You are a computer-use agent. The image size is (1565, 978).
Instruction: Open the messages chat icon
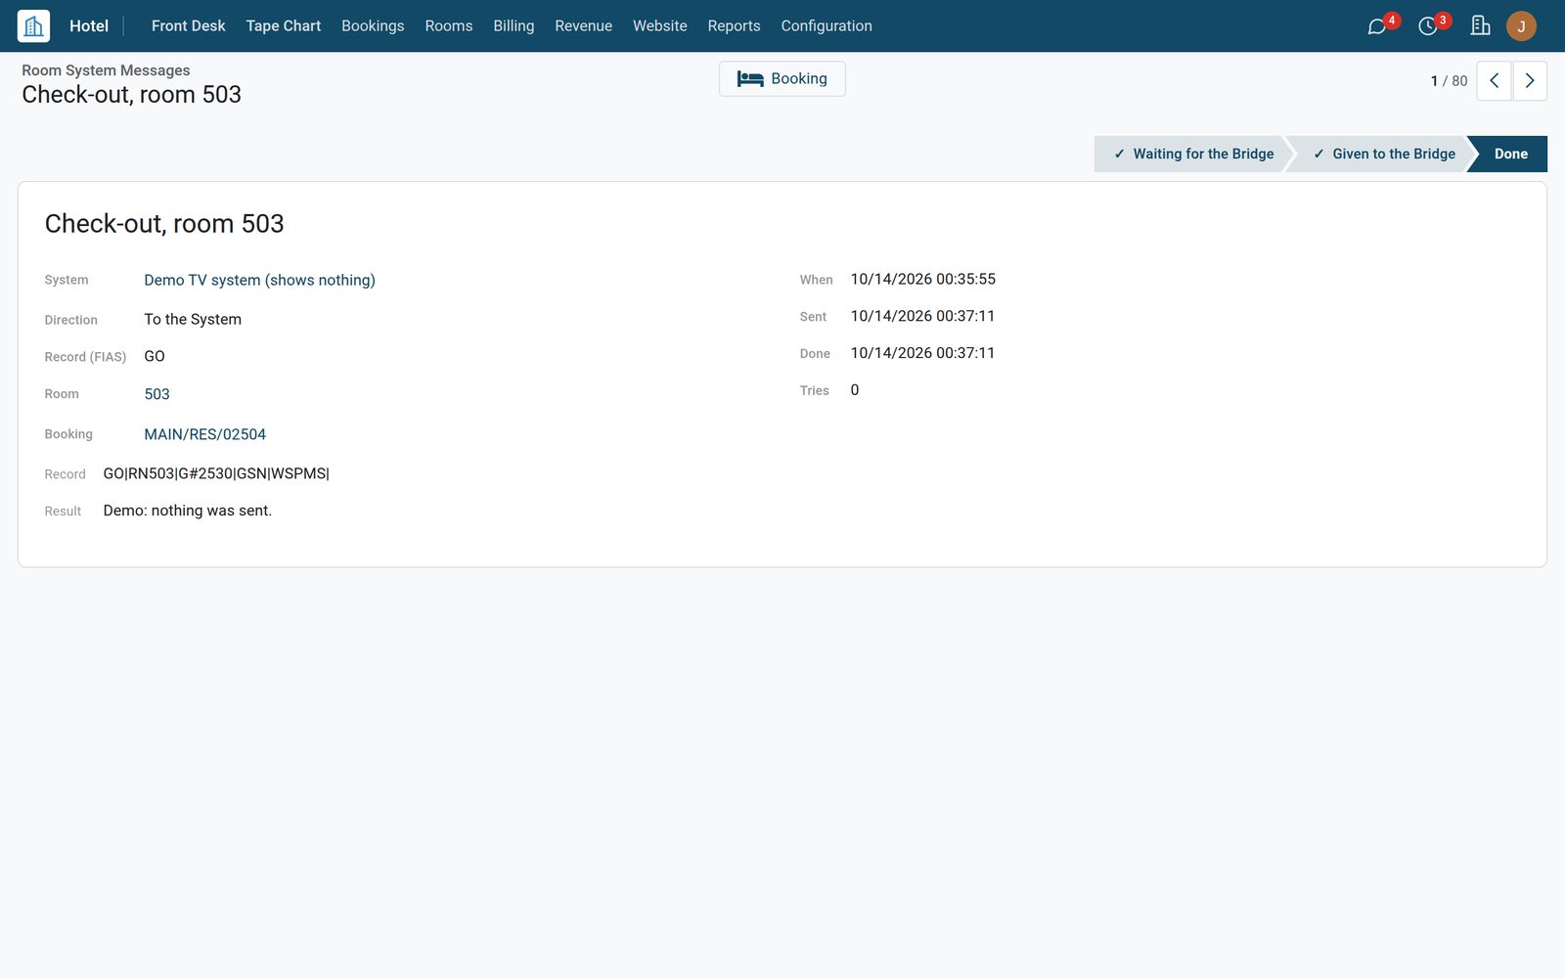(x=1377, y=26)
